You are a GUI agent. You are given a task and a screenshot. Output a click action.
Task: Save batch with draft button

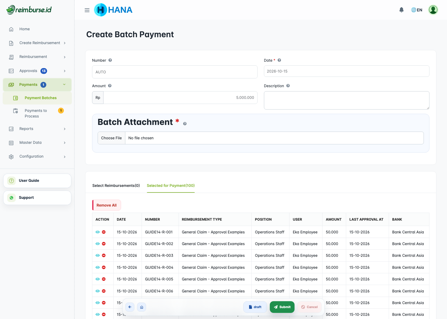coord(255,307)
